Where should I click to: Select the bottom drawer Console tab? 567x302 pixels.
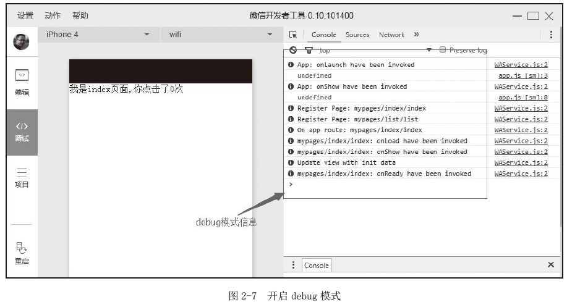pyautogui.click(x=317, y=265)
